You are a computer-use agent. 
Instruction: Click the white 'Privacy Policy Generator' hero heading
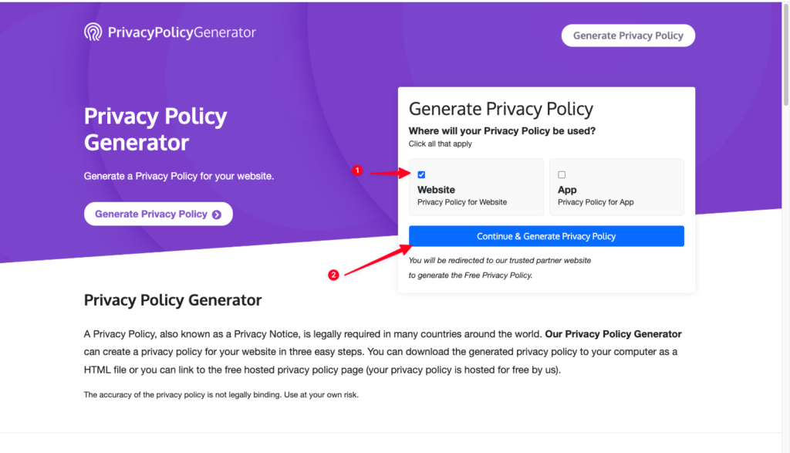pyautogui.click(x=155, y=129)
